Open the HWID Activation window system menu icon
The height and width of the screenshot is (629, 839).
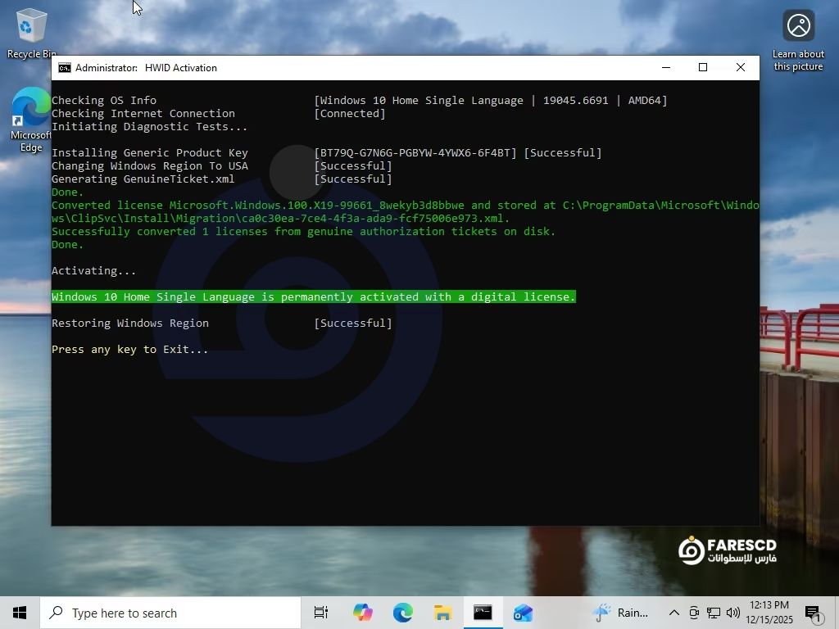[x=64, y=68]
